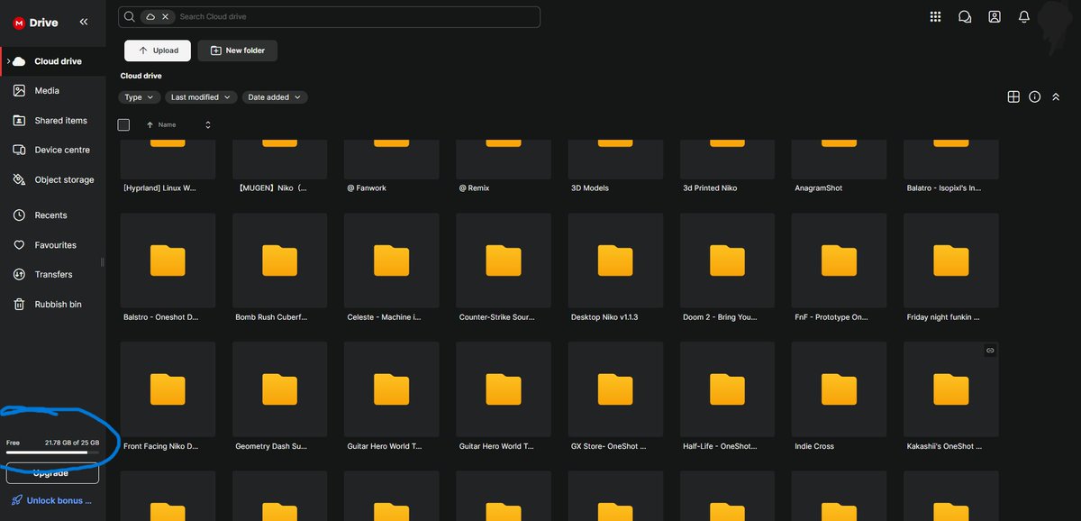1081x521 pixels.
Task: Collapse the sidebar with the double-chevron icon
Action: coord(84,22)
